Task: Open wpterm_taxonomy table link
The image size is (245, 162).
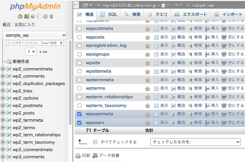Action: tap(106, 106)
